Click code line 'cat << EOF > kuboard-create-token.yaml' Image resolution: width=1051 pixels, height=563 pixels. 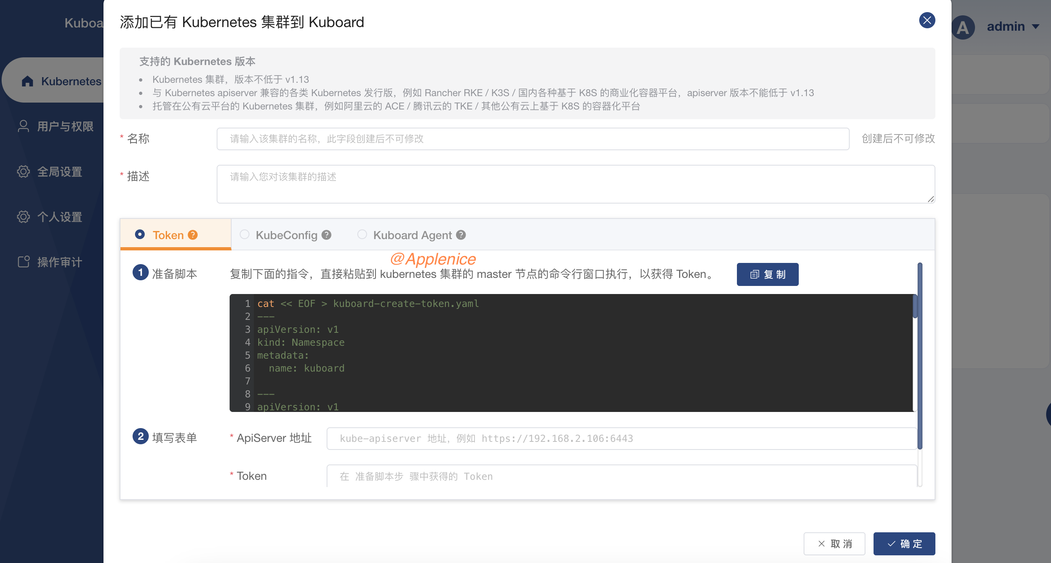368,304
